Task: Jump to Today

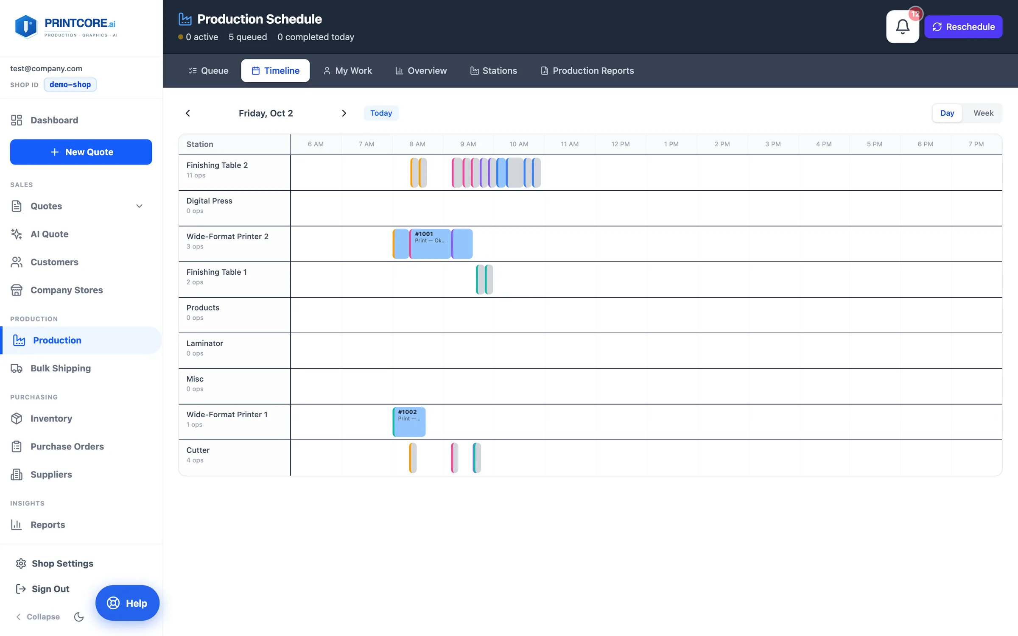Action: pos(381,113)
